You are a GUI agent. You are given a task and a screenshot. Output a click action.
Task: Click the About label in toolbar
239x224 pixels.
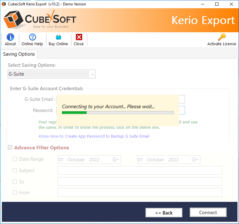pos(10,44)
